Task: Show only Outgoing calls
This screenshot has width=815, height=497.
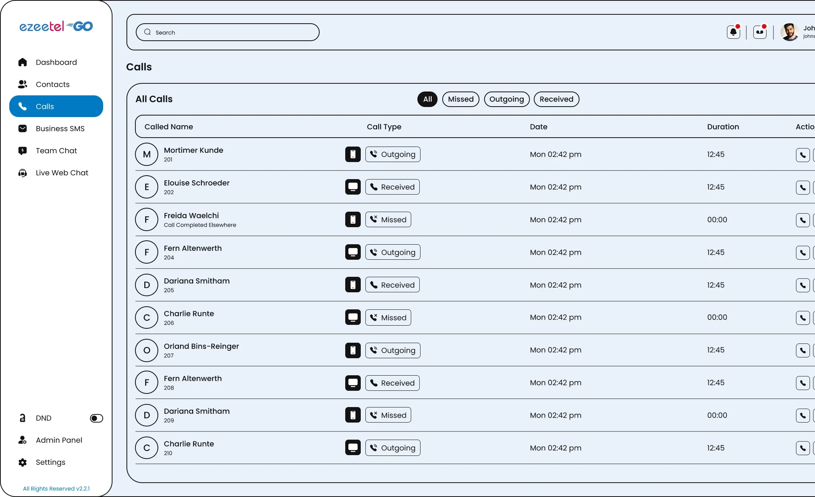Action: point(506,99)
